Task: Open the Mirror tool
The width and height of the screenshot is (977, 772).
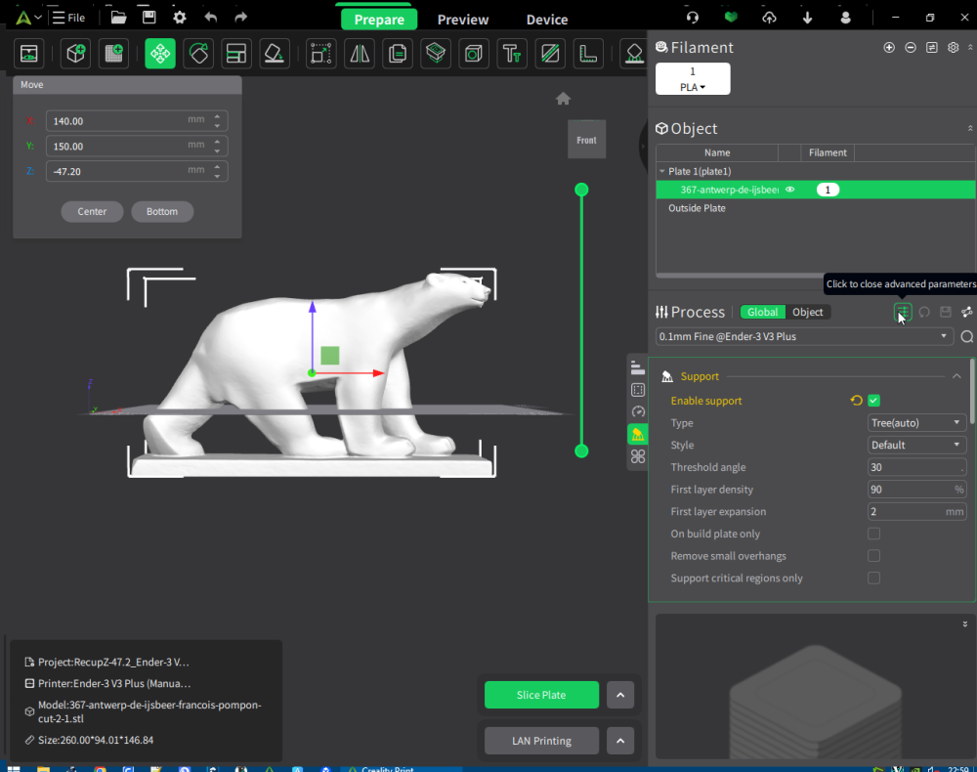Action: coord(360,54)
